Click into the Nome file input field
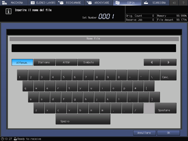Viewport: 188px width, 141px height. 94,48
